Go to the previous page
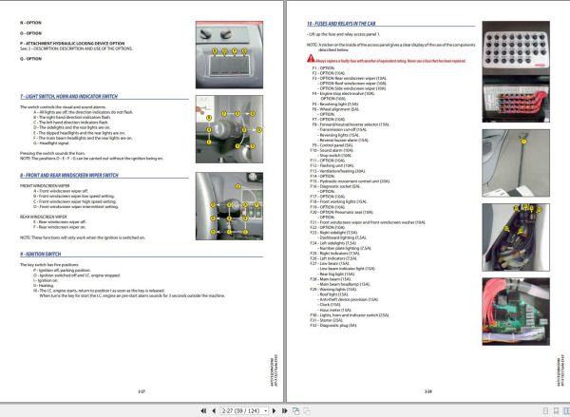The image size is (570, 417). [214, 410]
